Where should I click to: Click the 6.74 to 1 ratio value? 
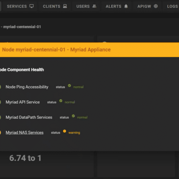point(25,158)
